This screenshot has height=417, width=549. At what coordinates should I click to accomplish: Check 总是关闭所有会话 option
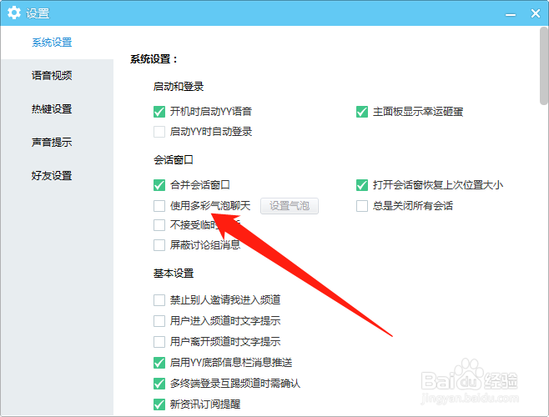(x=362, y=205)
